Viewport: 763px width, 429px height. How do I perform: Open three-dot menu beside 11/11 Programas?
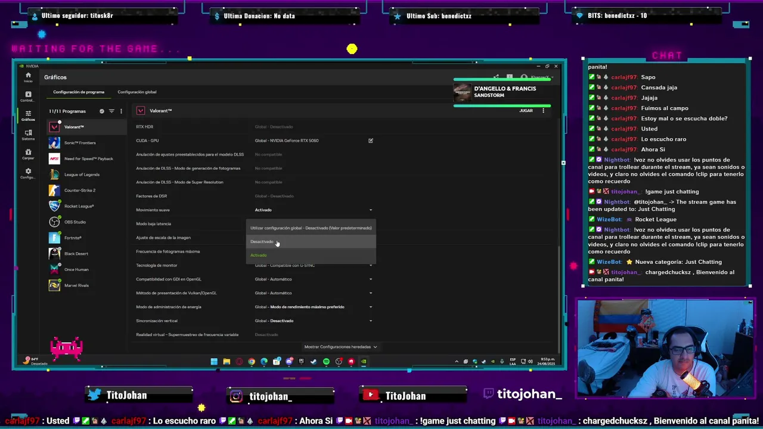pos(121,111)
